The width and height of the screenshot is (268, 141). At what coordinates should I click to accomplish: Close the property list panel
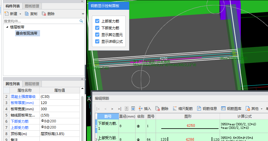point(82,79)
